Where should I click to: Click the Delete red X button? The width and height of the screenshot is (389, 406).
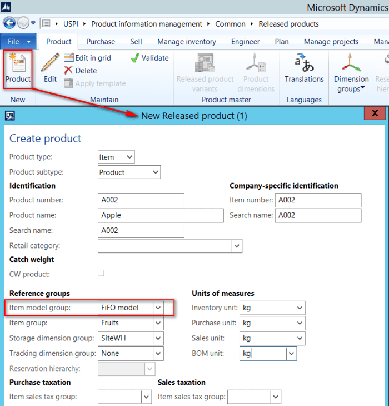click(81, 71)
